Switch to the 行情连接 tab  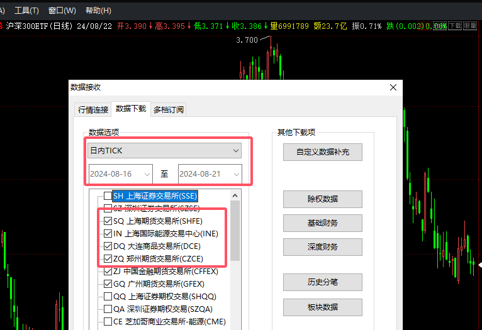coord(93,109)
